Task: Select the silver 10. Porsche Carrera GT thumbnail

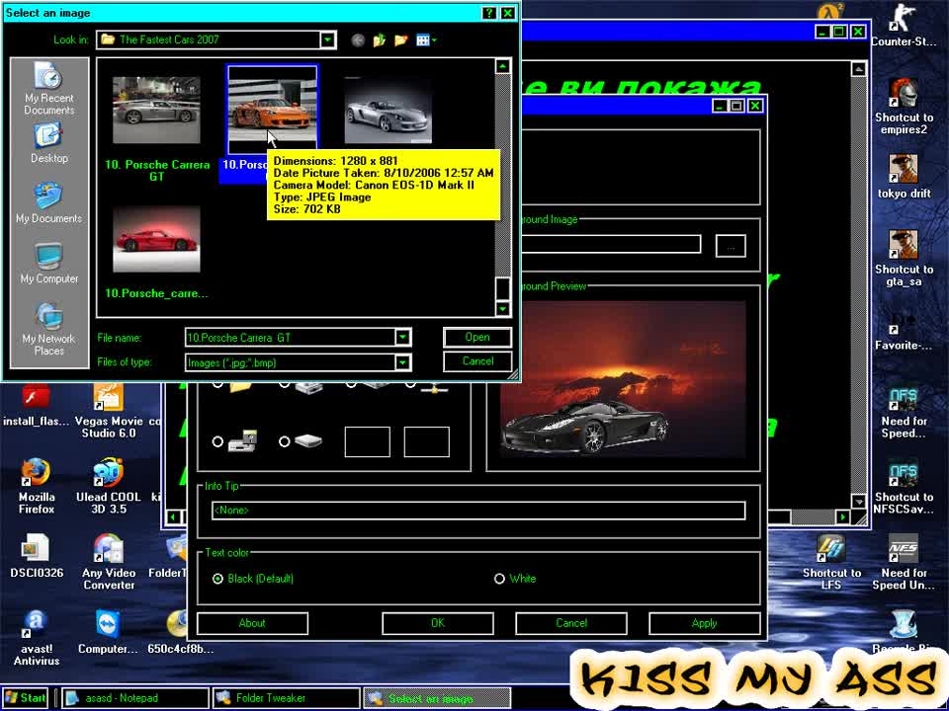Action: point(156,110)
